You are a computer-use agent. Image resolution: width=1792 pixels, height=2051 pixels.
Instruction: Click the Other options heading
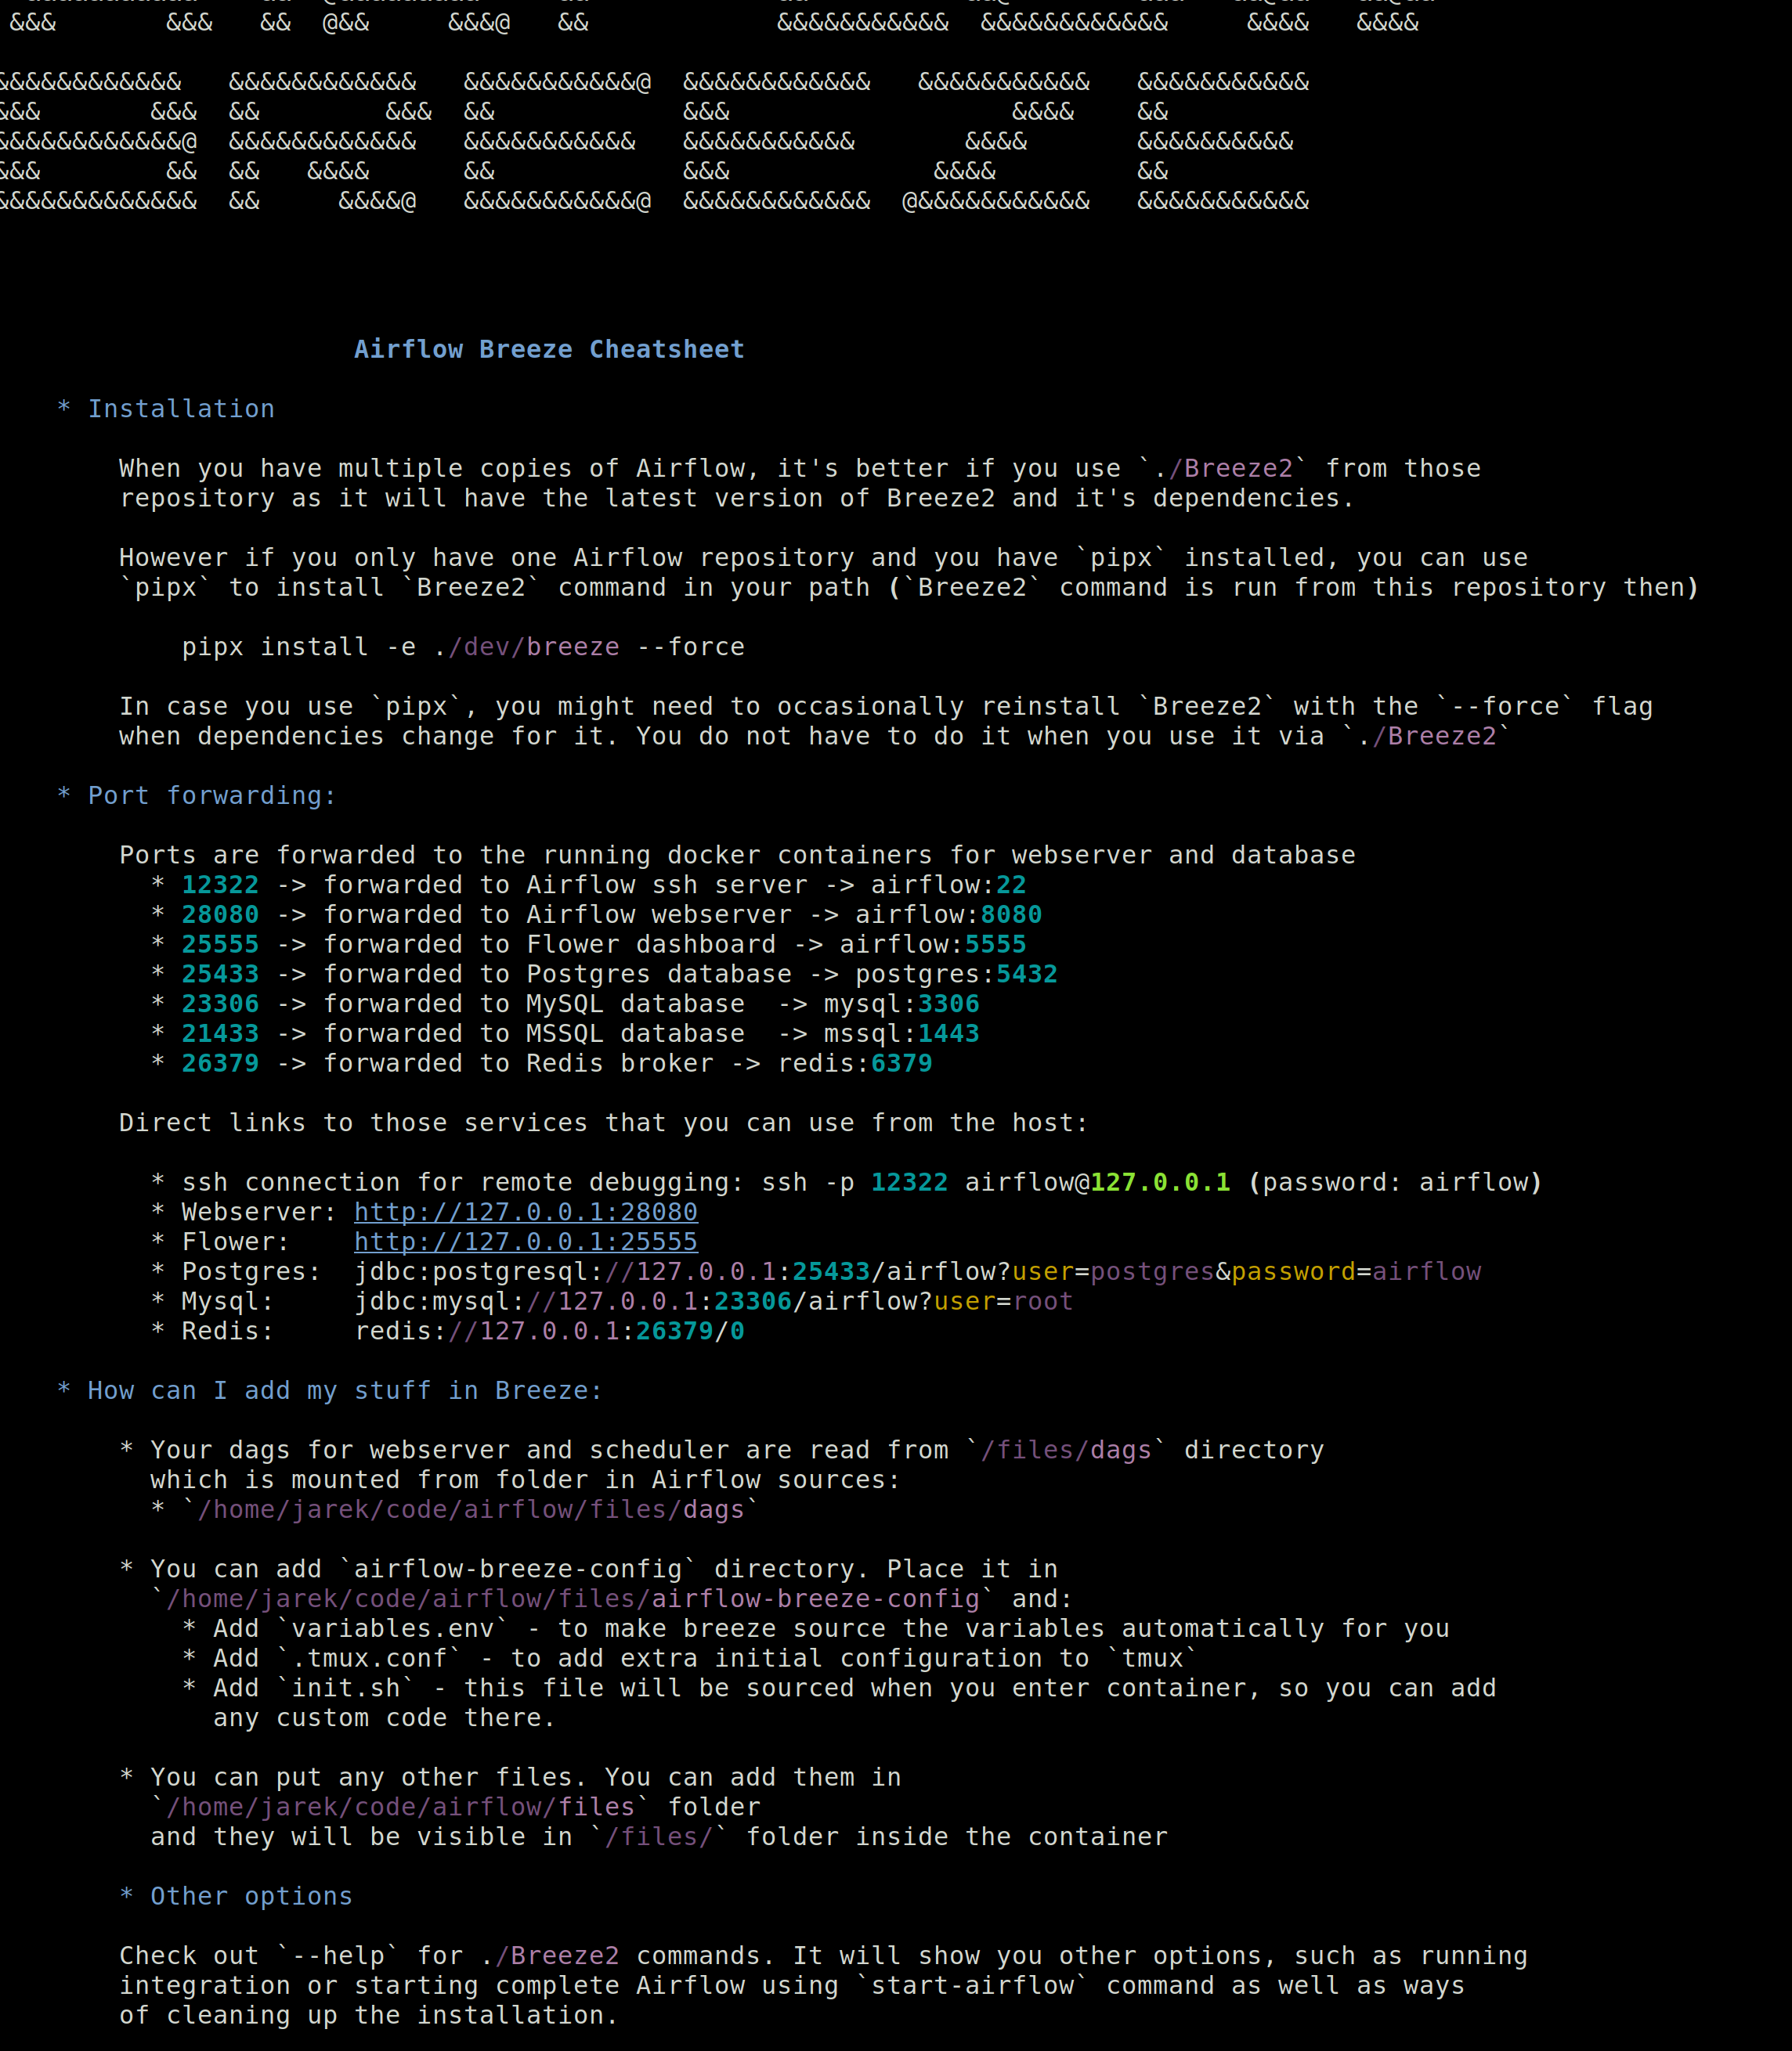pyautogui.click(x=250, y=1896)
